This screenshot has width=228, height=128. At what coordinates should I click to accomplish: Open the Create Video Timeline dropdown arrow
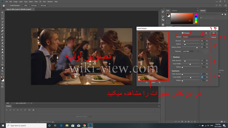coord(91,116)
